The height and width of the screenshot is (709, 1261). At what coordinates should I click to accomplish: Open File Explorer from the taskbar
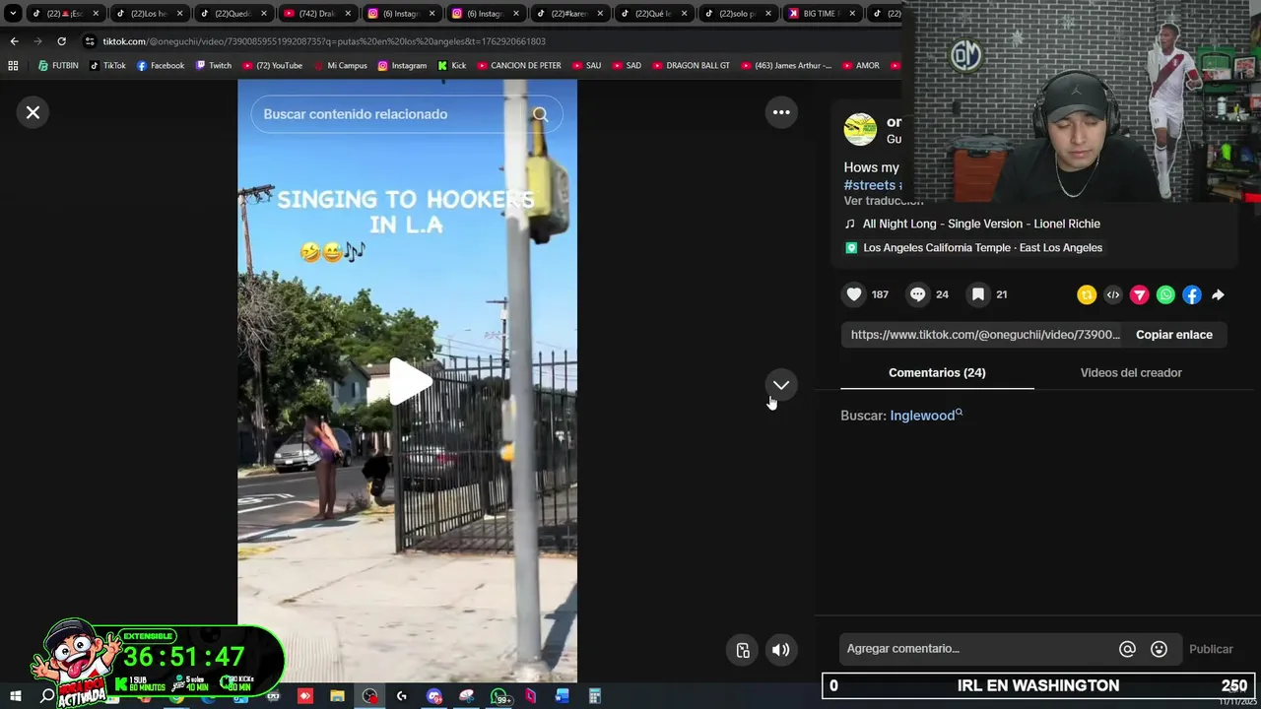pos(337,696)
